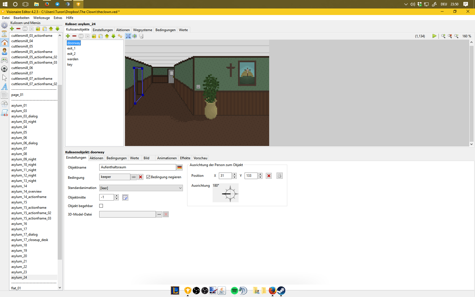Image resolution: width=475 pixels, height=297 pixels.
Task: Select the key scene object
Action: point(70,64)
